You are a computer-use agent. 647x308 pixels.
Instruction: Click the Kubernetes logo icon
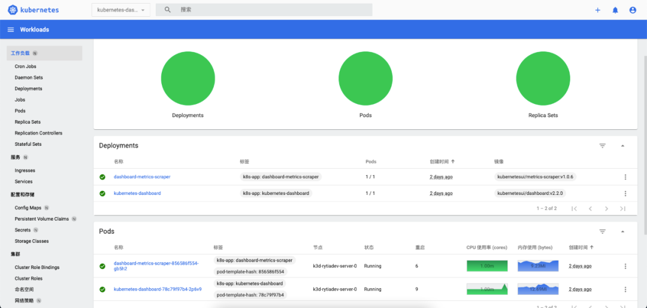click(x=13, y=10)
